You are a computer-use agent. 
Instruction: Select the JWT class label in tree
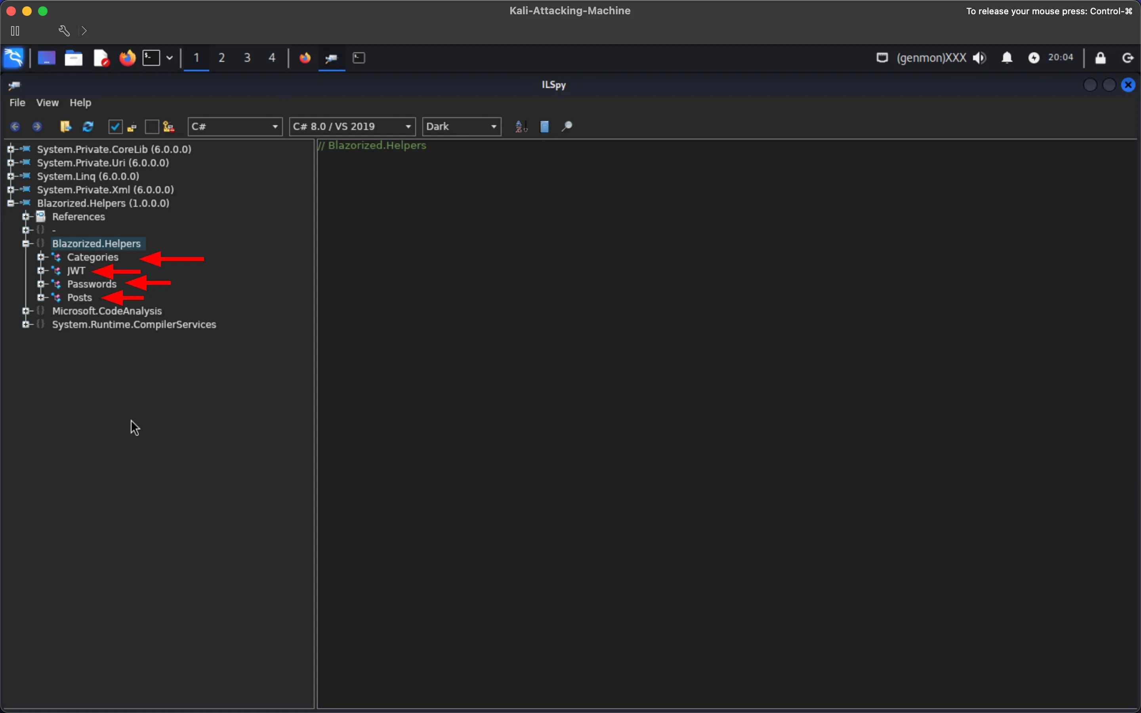(x=76, y=271)
